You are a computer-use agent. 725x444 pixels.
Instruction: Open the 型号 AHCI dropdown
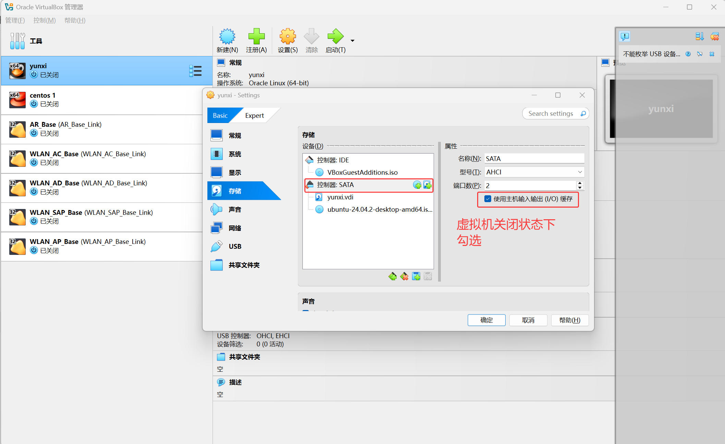pyautogui.click(x=534, y=172)
